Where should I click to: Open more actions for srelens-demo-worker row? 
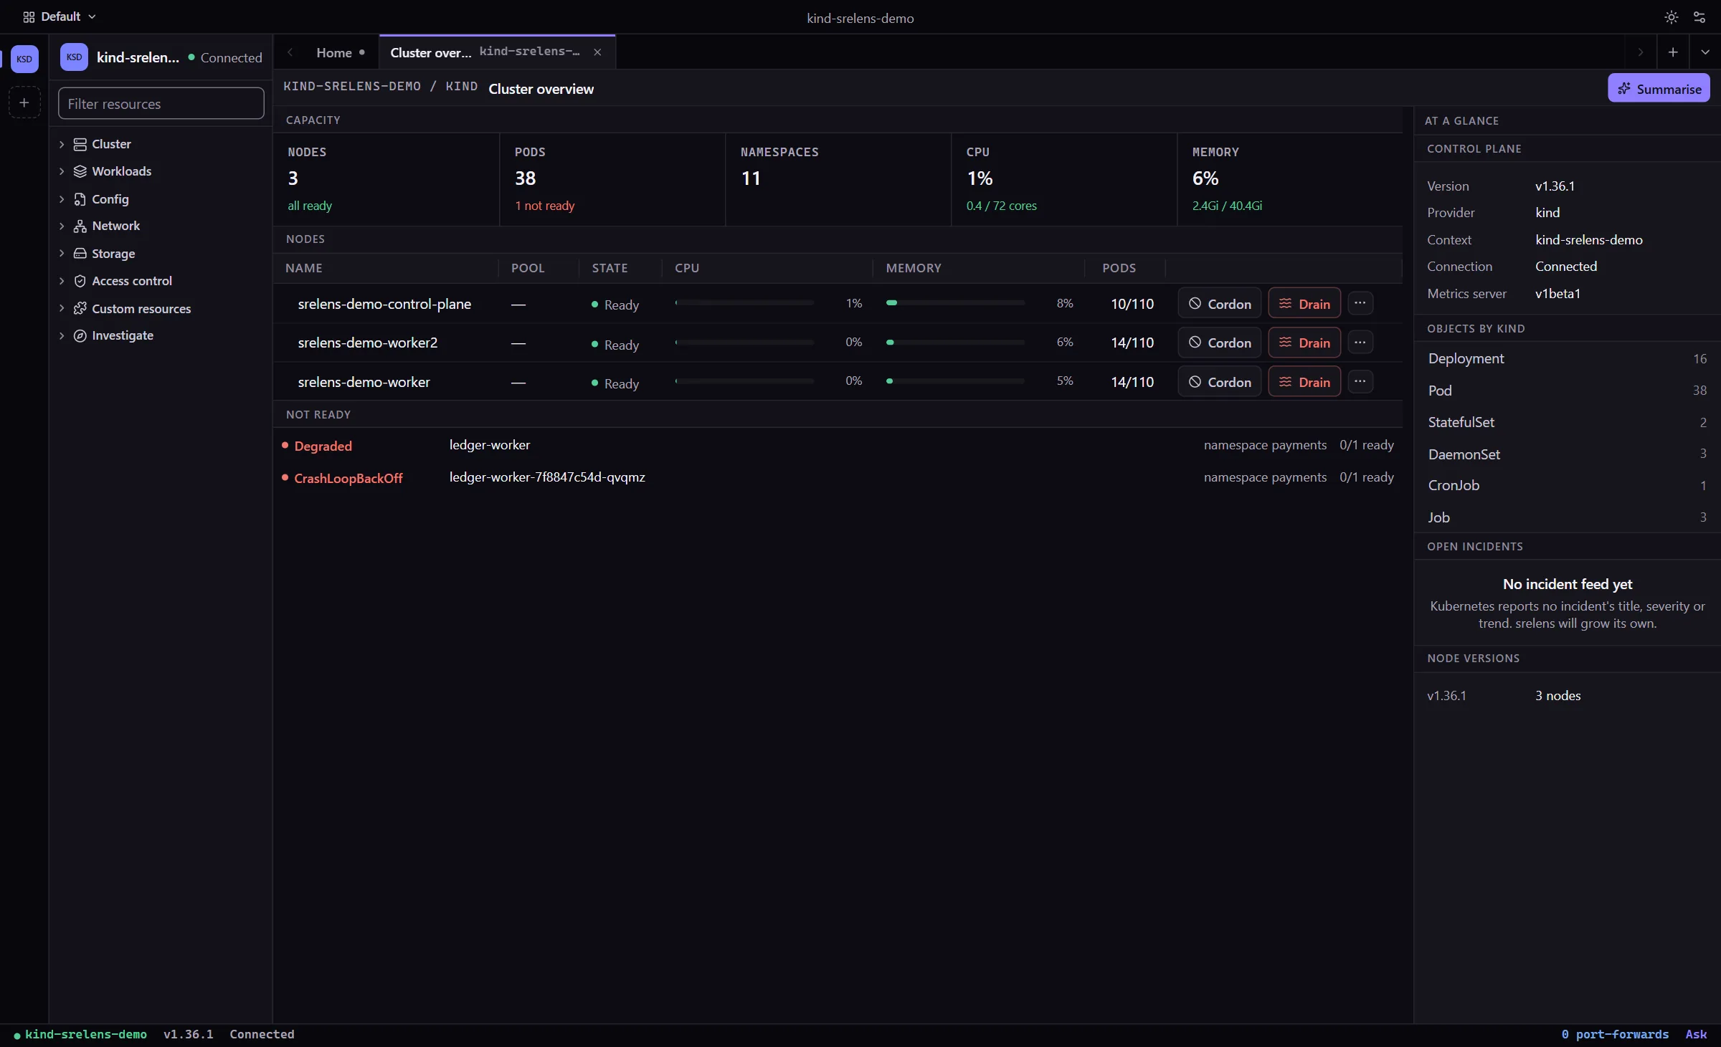(x=1360, y=381)
